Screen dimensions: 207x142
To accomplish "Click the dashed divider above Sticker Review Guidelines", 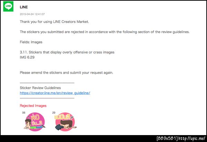I will point(47,83).
